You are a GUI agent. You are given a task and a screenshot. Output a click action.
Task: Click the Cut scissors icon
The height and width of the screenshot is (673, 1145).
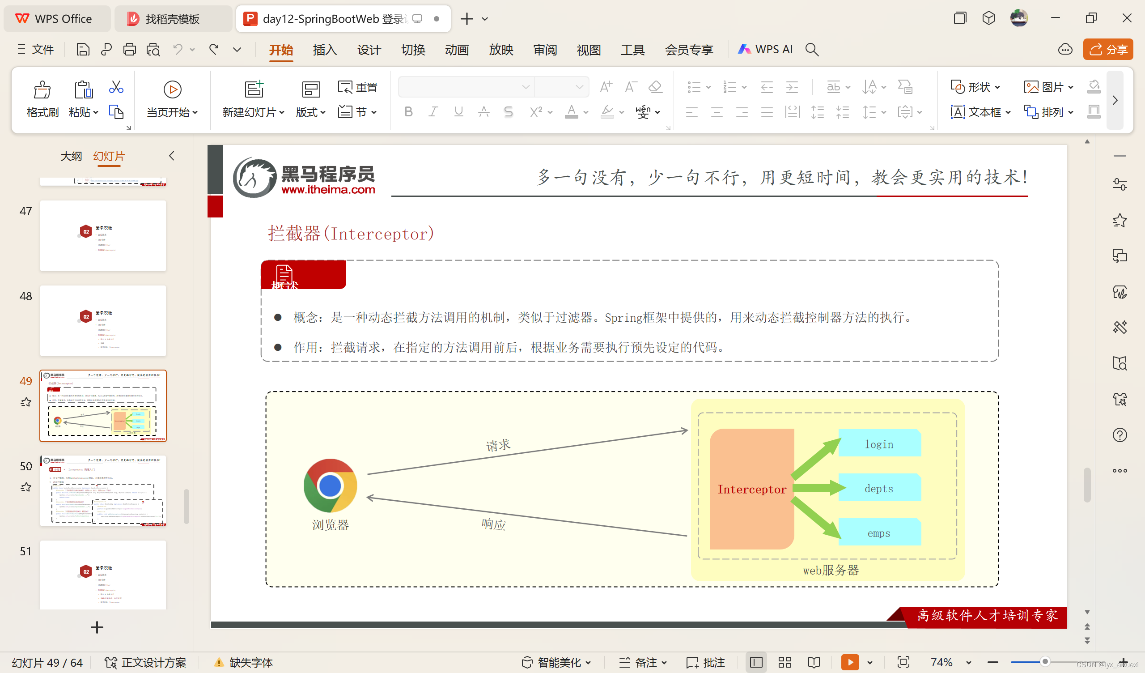pos(116,87)
